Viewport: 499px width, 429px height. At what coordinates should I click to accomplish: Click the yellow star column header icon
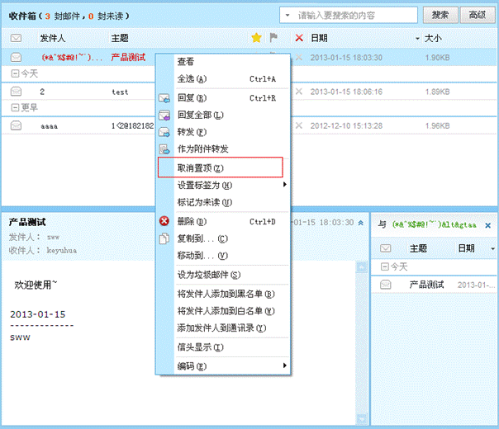pos(255,39)
